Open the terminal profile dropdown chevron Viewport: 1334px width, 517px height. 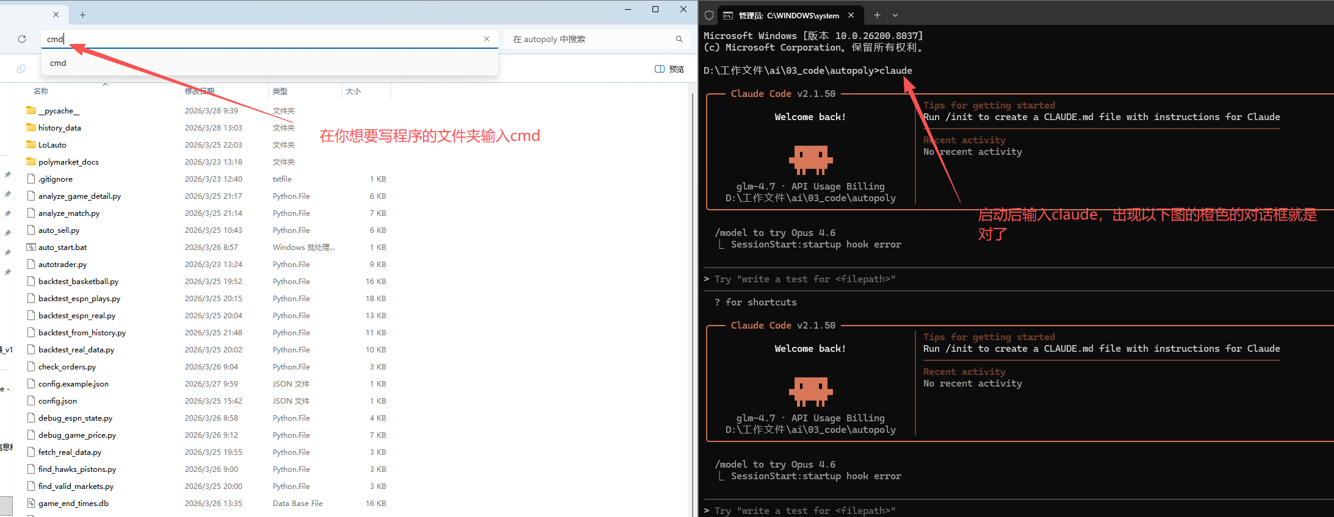[895, 15]
